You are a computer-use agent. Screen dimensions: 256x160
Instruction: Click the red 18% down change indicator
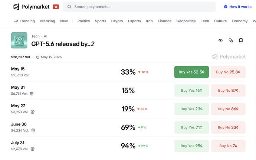click(143, 72)
